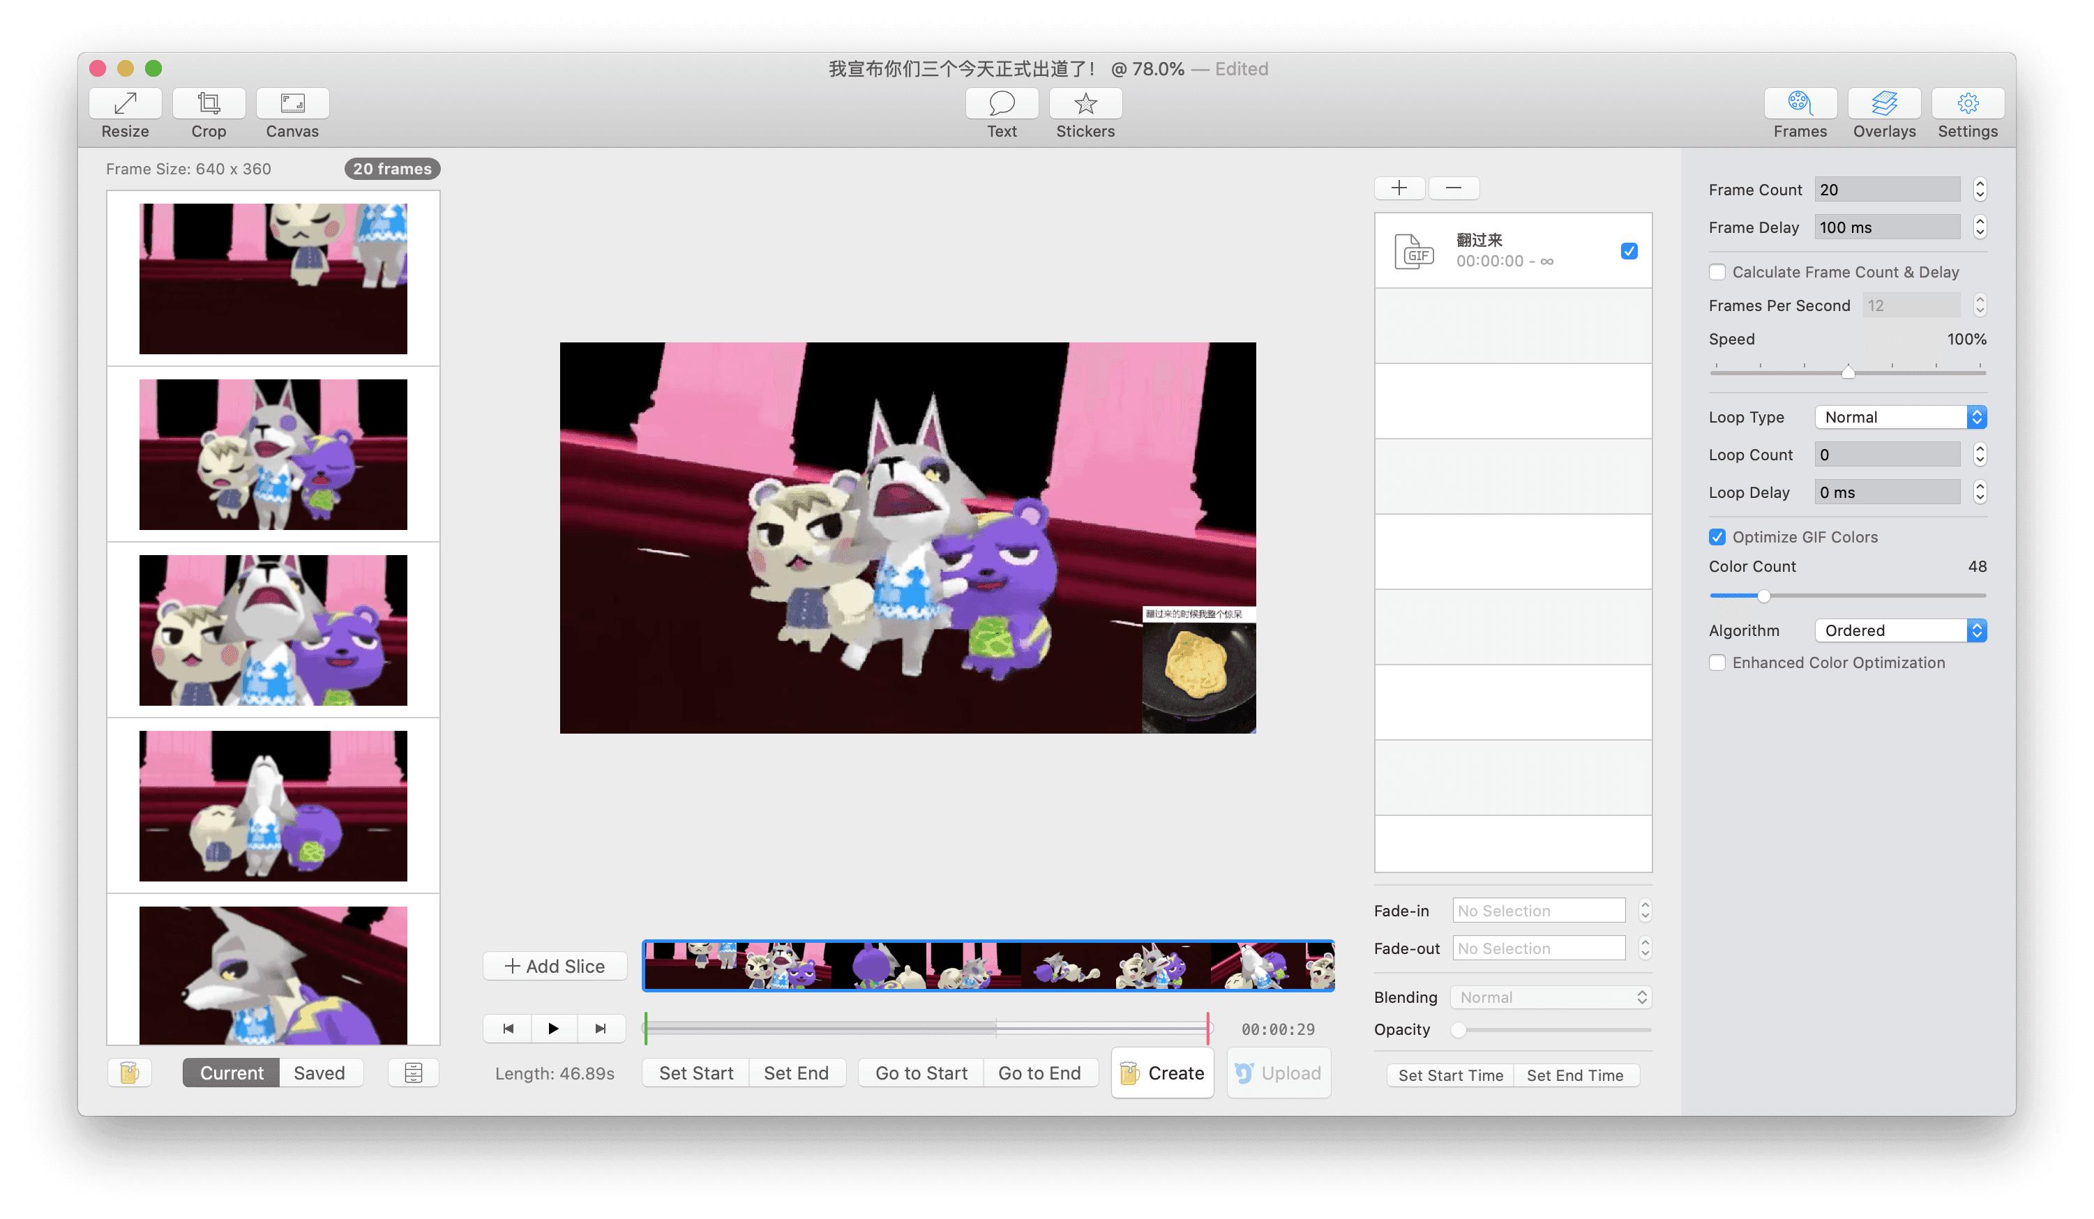Screen dimensions: 2094x1219
Task: Click the Go to Start button
Action: [x=920, y=1072]
